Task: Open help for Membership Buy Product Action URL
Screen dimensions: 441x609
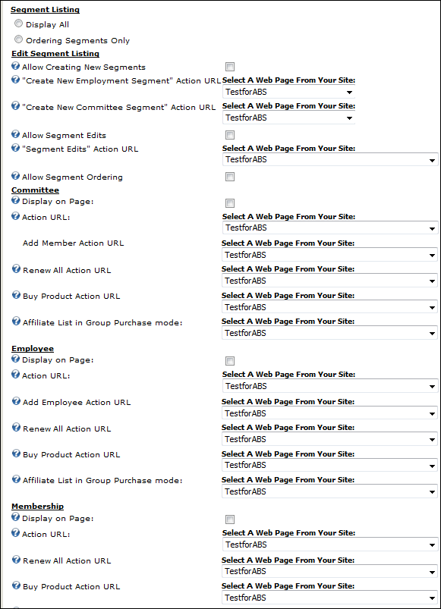Action: [x=16, y=585]
